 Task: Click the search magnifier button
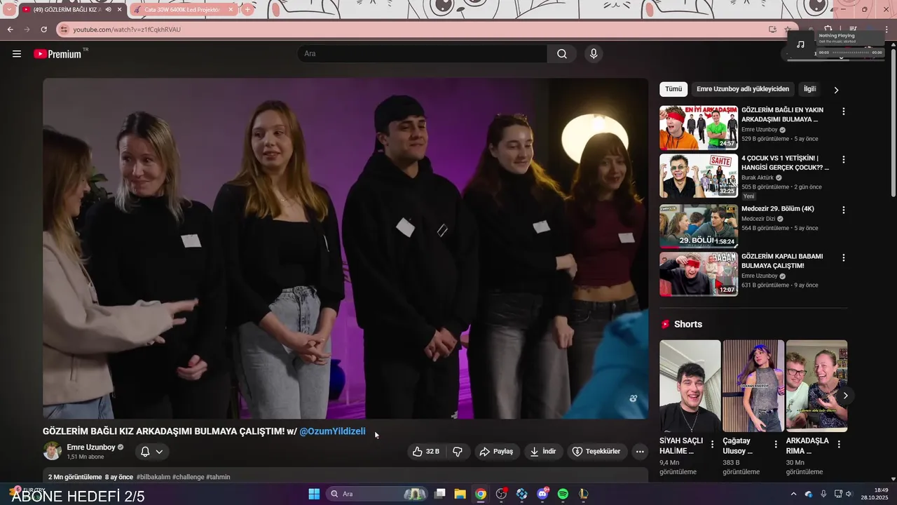click(x=562, y=54)
